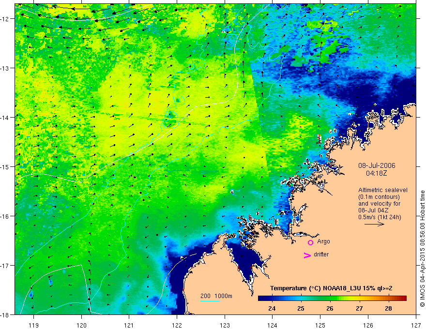
Task: Click the '08-Jul 04Z' caption line
Action: click(x=373, y=210)
